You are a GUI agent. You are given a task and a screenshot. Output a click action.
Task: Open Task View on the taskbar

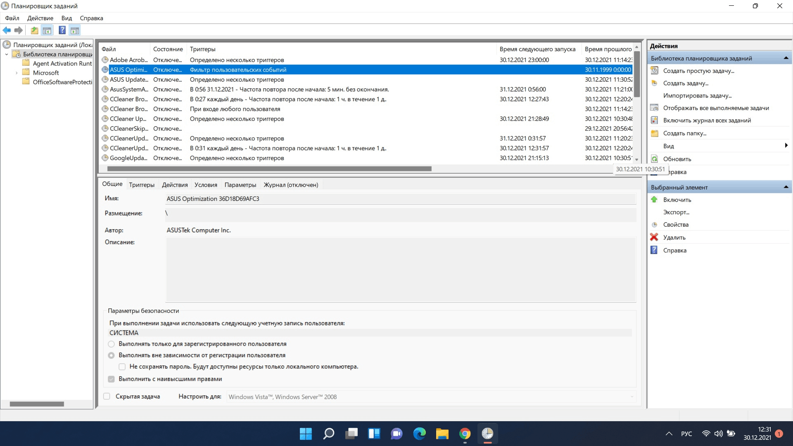point(351,434)
